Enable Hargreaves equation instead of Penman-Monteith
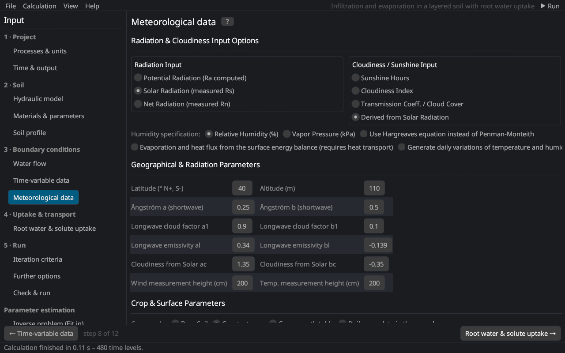Image resolution: width=565 pixels, height=353 pixels. (x=447, y=134)
